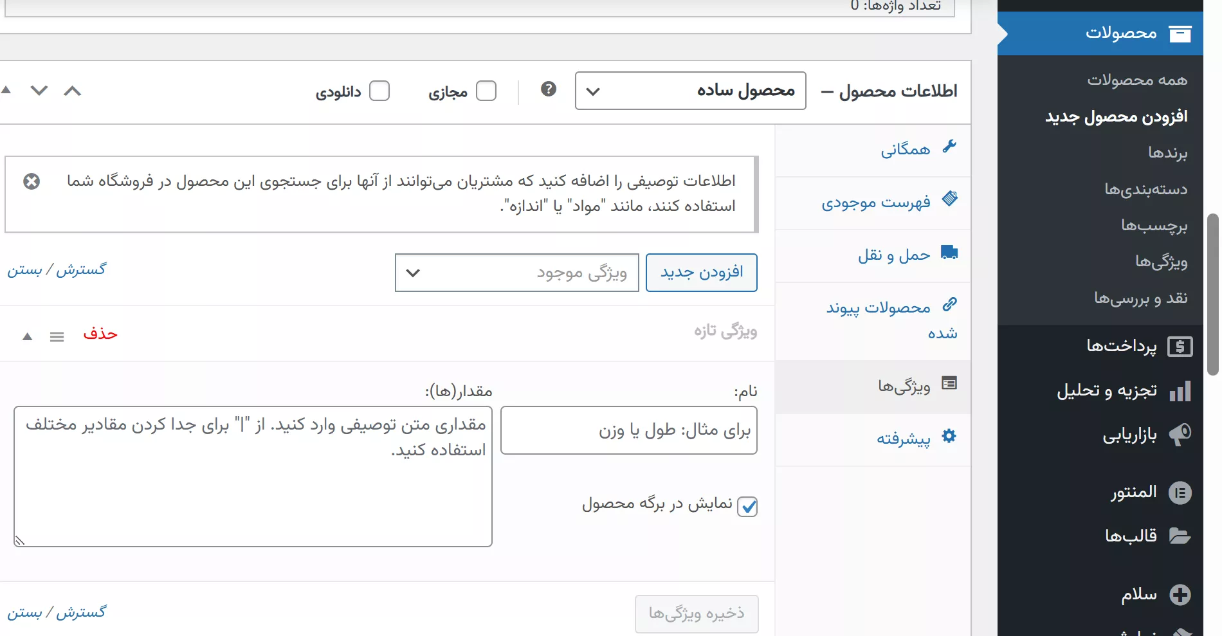
Task: Click the drag handle on new attribute
Action: coord(57,336)
